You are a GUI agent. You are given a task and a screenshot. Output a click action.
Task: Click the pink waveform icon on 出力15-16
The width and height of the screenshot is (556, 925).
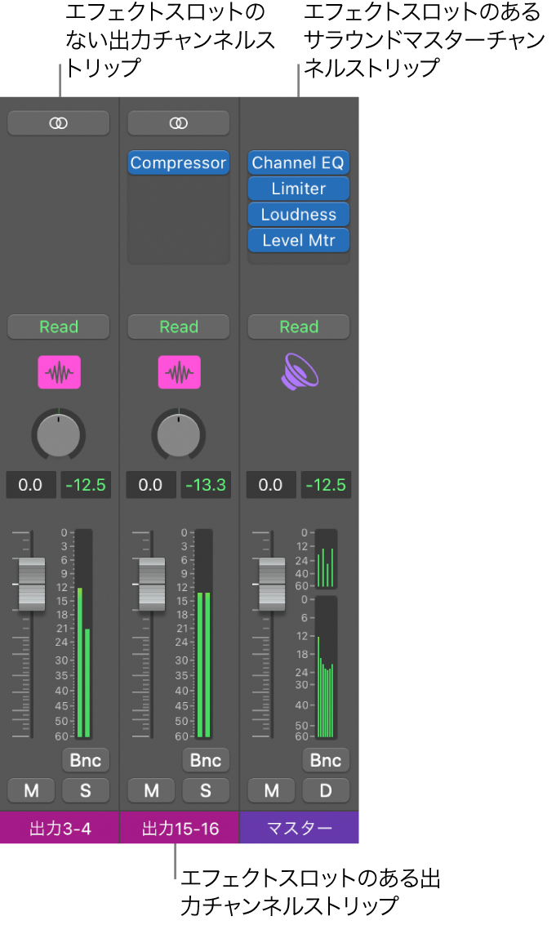click(x=179, y=372)
